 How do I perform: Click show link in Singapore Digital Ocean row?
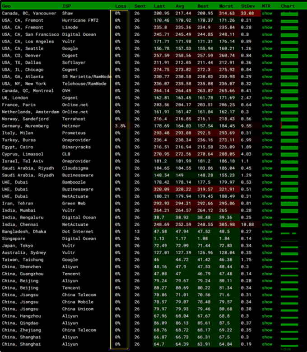click(267, 239)
